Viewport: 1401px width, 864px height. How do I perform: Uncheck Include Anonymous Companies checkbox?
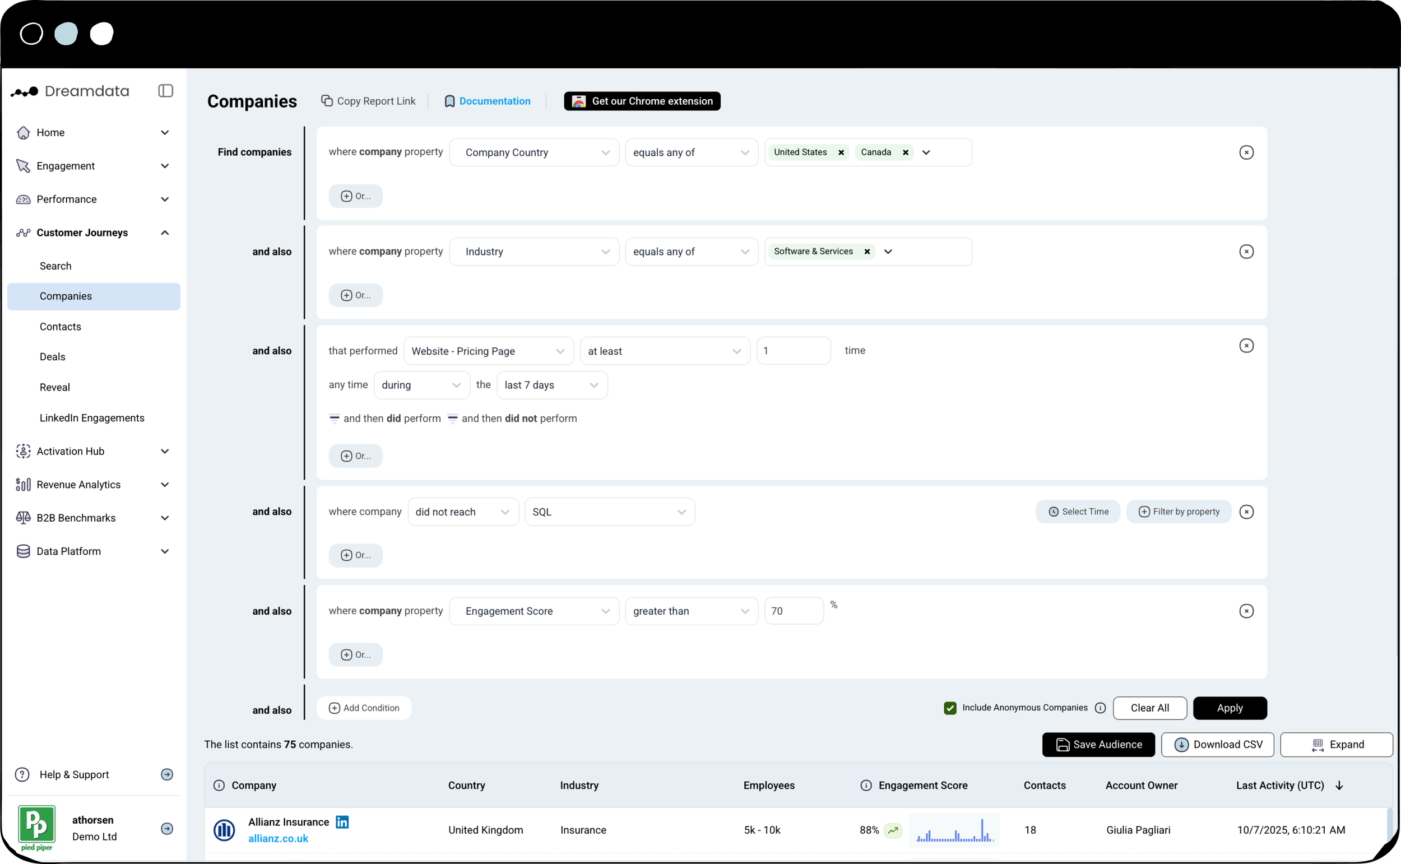coord(950,708)
